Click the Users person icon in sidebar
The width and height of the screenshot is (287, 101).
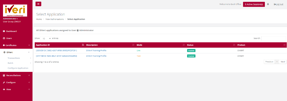(4, 38)
